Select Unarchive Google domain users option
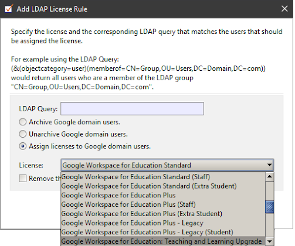The width and height of the screenshot is (295, 246). (23, 134)
